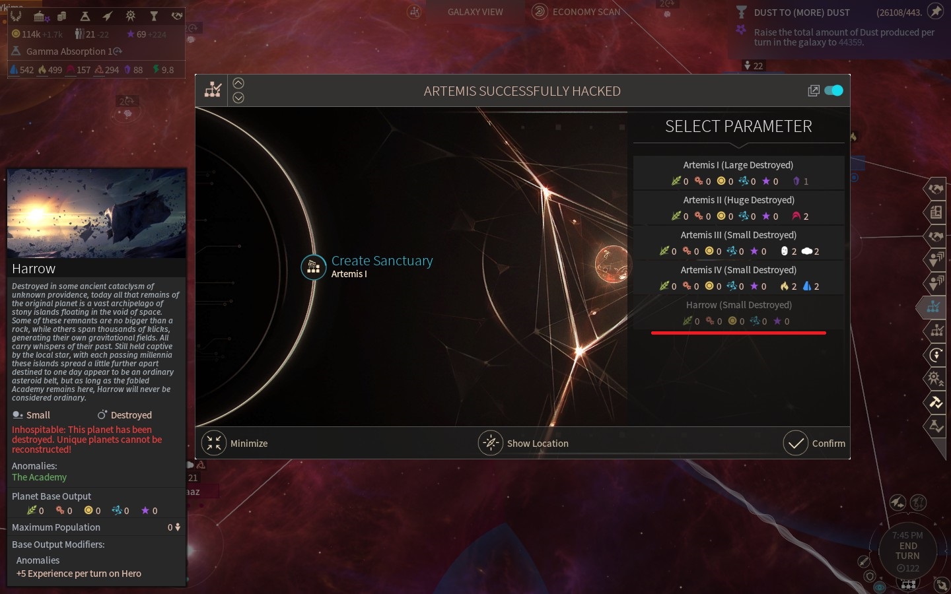Switch to Galaxy View tab
Image resolution: width=951 pixels, height=594 pixels.
point(475,12)
